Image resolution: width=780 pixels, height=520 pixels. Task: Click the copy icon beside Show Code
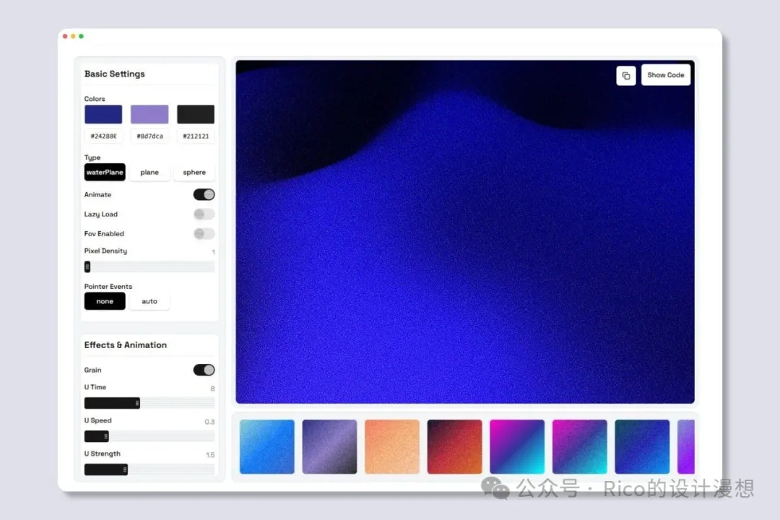[x=625, y=76]
